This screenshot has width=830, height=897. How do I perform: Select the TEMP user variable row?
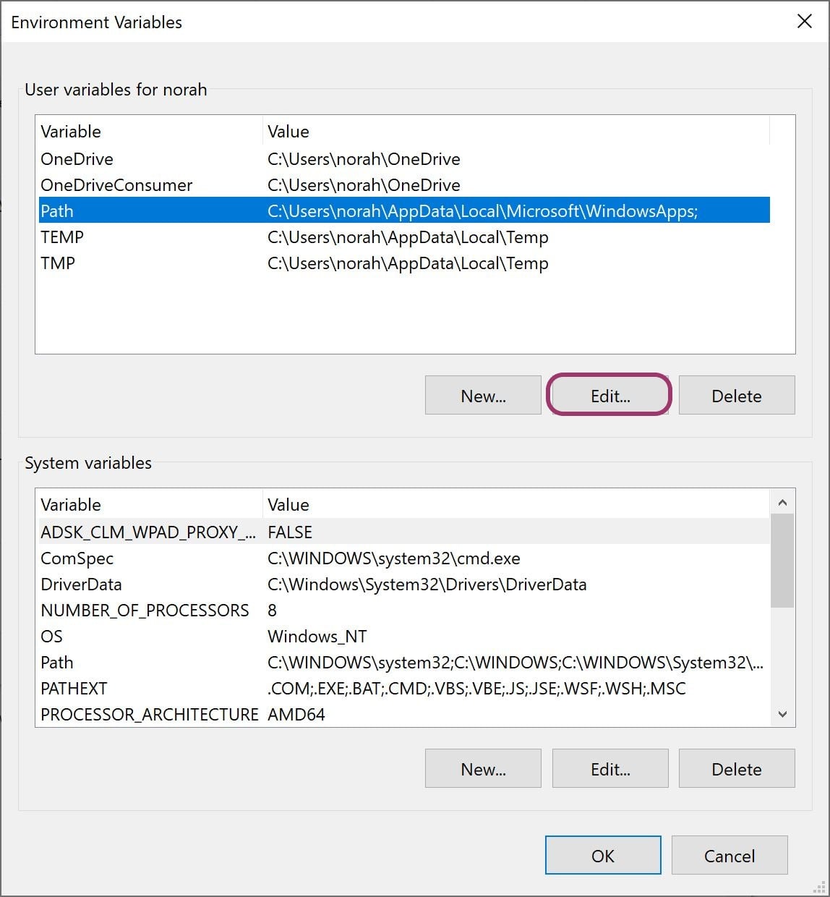pos(404,237)
